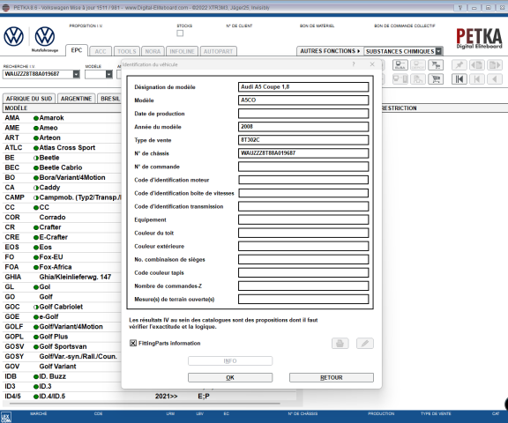This screenshot has width=508, height=423.
Task: Click the Couleur extérieure field
Action: [303, 246]
